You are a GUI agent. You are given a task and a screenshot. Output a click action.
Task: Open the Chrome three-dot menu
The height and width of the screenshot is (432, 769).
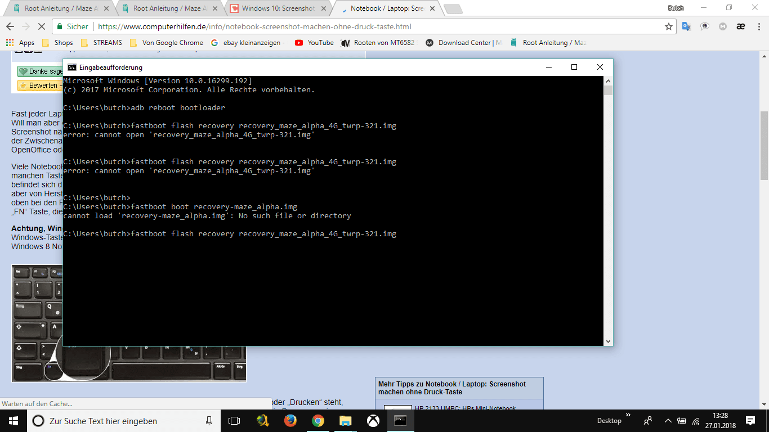click(x=758, y=26)
